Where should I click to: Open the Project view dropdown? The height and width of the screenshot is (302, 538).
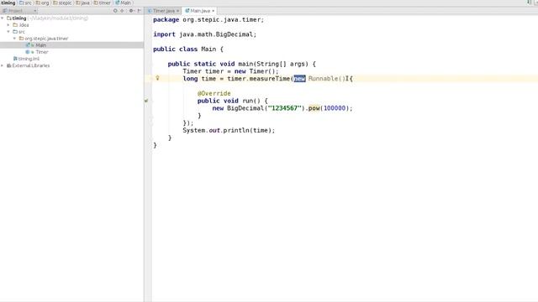pyautogui.click(x=19, y=11)
